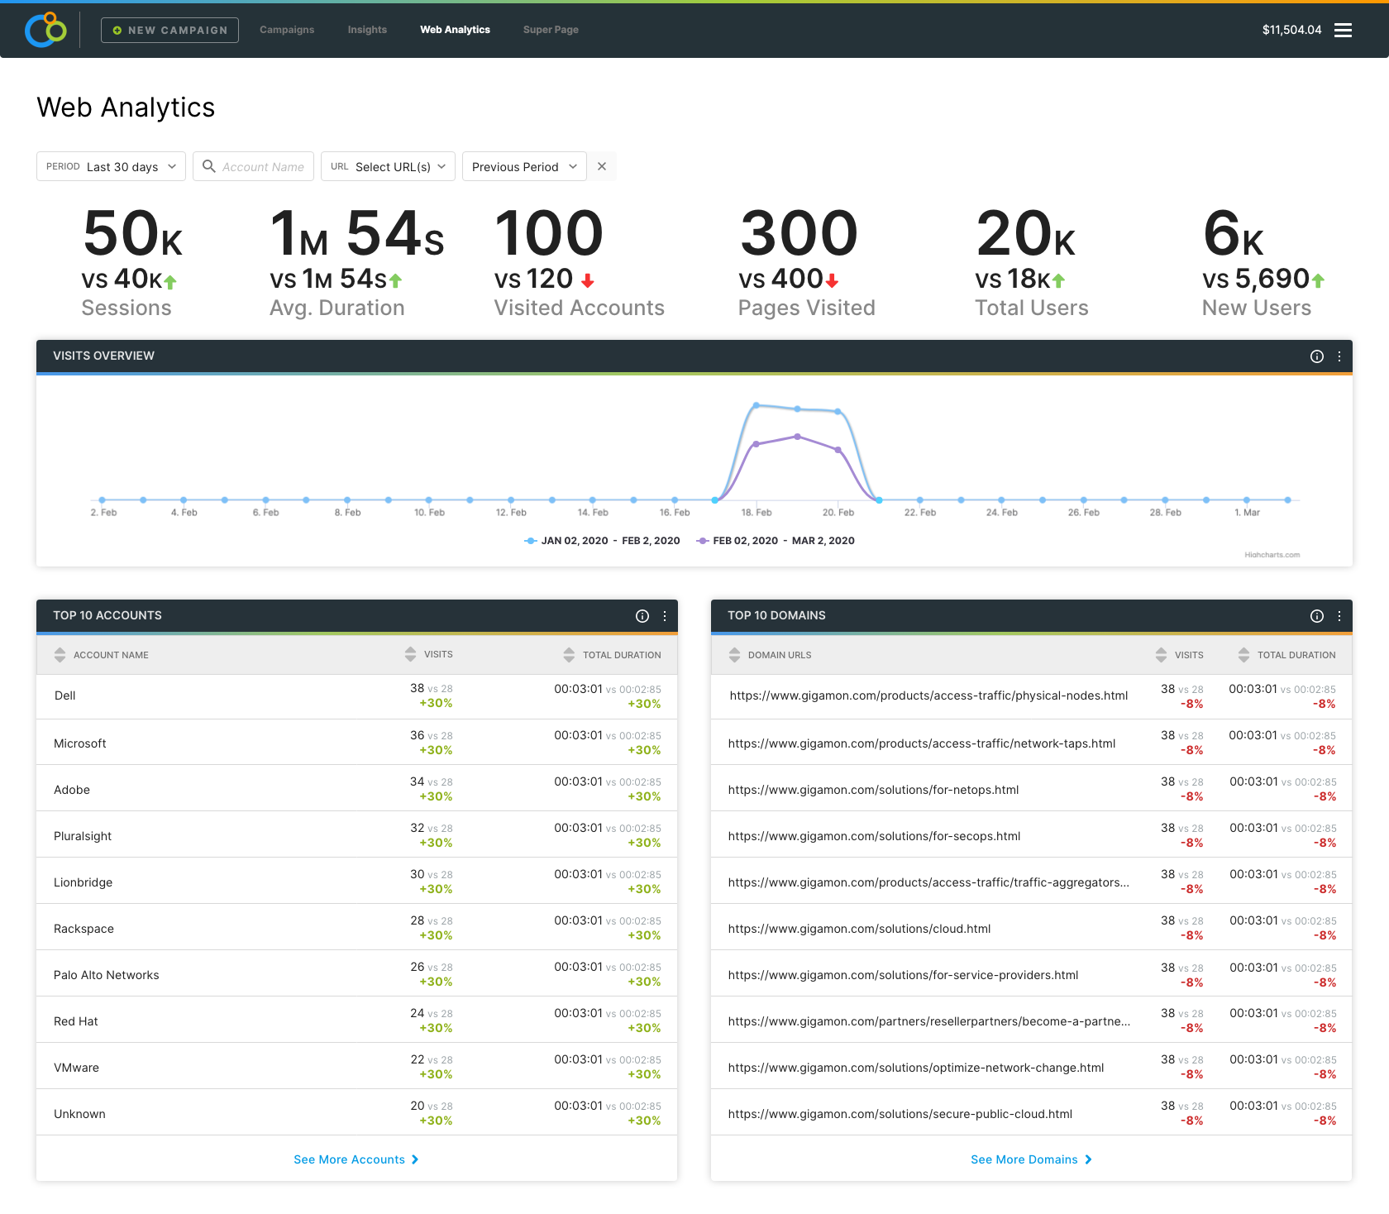Toggle Feb 02 – Mar 2 legend series

click(776, 541)
